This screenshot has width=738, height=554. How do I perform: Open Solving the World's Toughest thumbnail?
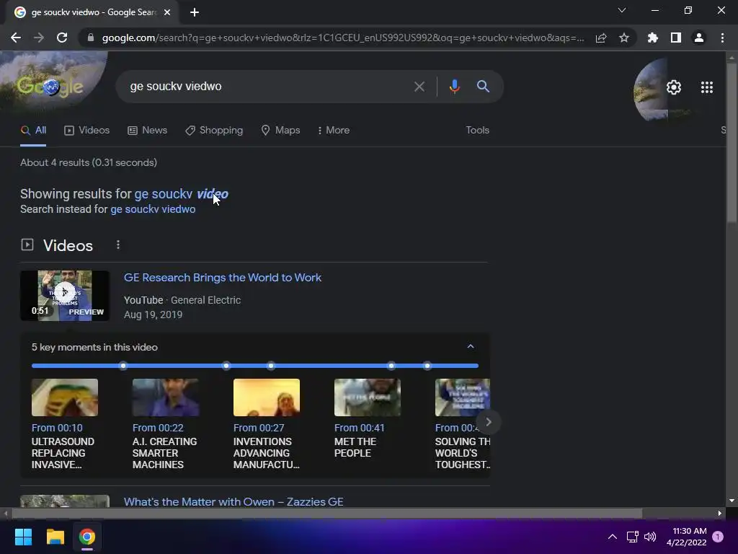click(x=463, y=397)
